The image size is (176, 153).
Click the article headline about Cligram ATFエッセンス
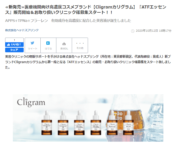86,10
